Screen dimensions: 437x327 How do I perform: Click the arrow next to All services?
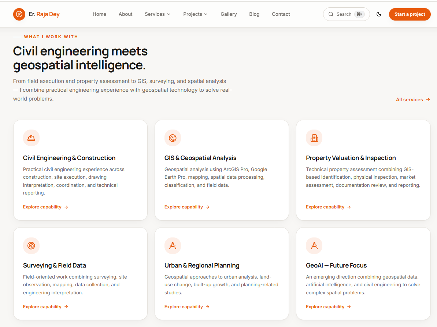[x=428, y=100]
